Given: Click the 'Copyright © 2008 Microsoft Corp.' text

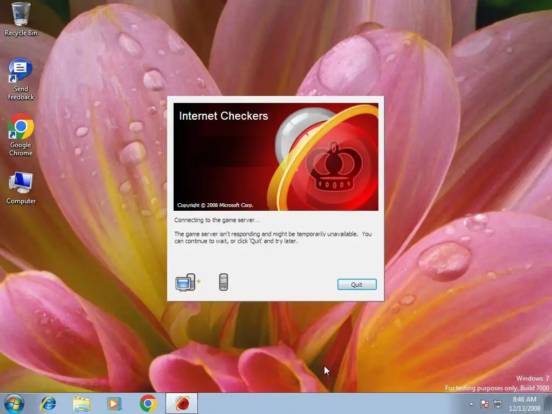Looking at the screenshot, I should click(215, 205).
